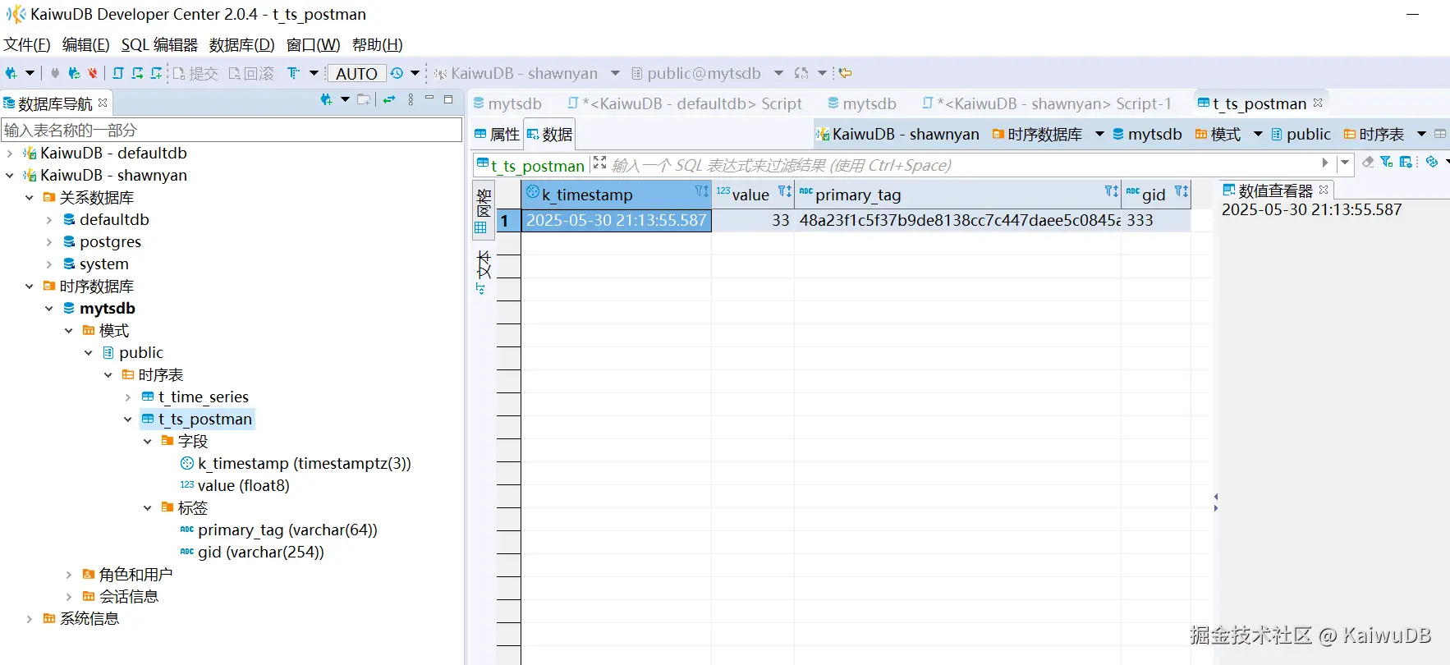Screen dimensions: 1450x665
Task: Click the custom filter funnel icon
Action: coord(1387,163)
